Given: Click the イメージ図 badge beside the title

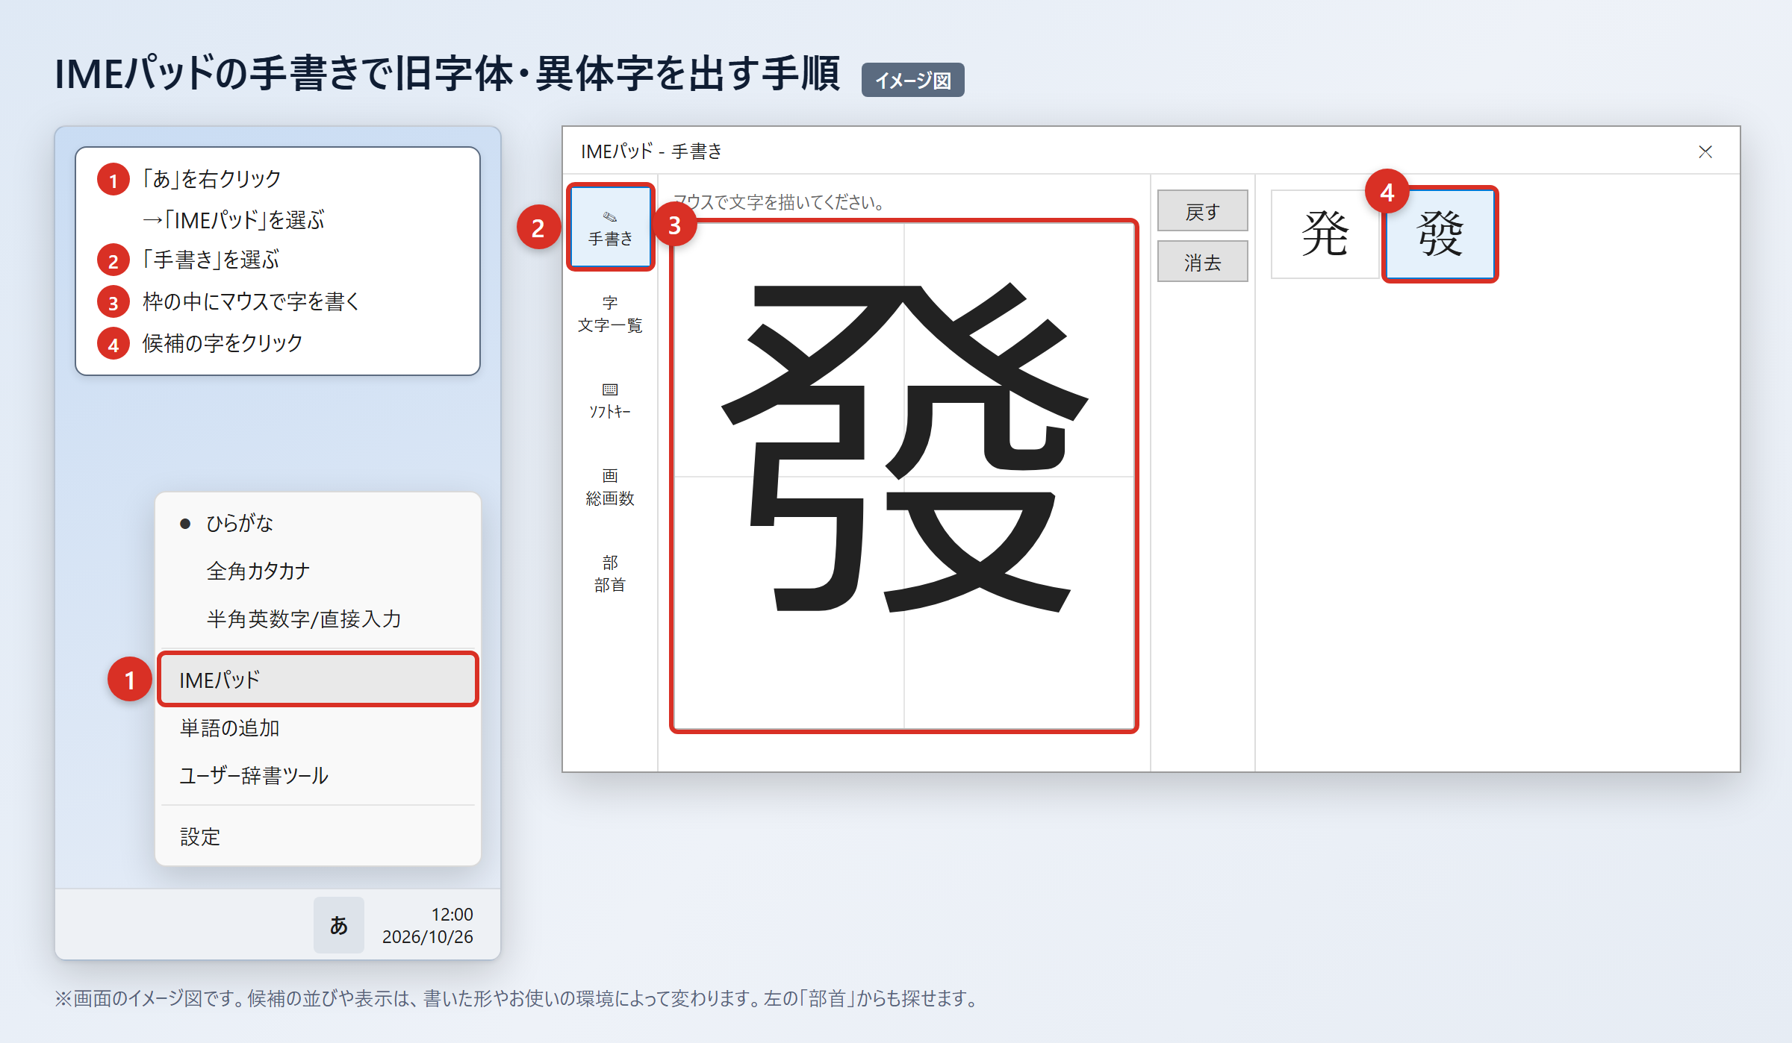Looking at the screenshot, I should tap(912, 80).
